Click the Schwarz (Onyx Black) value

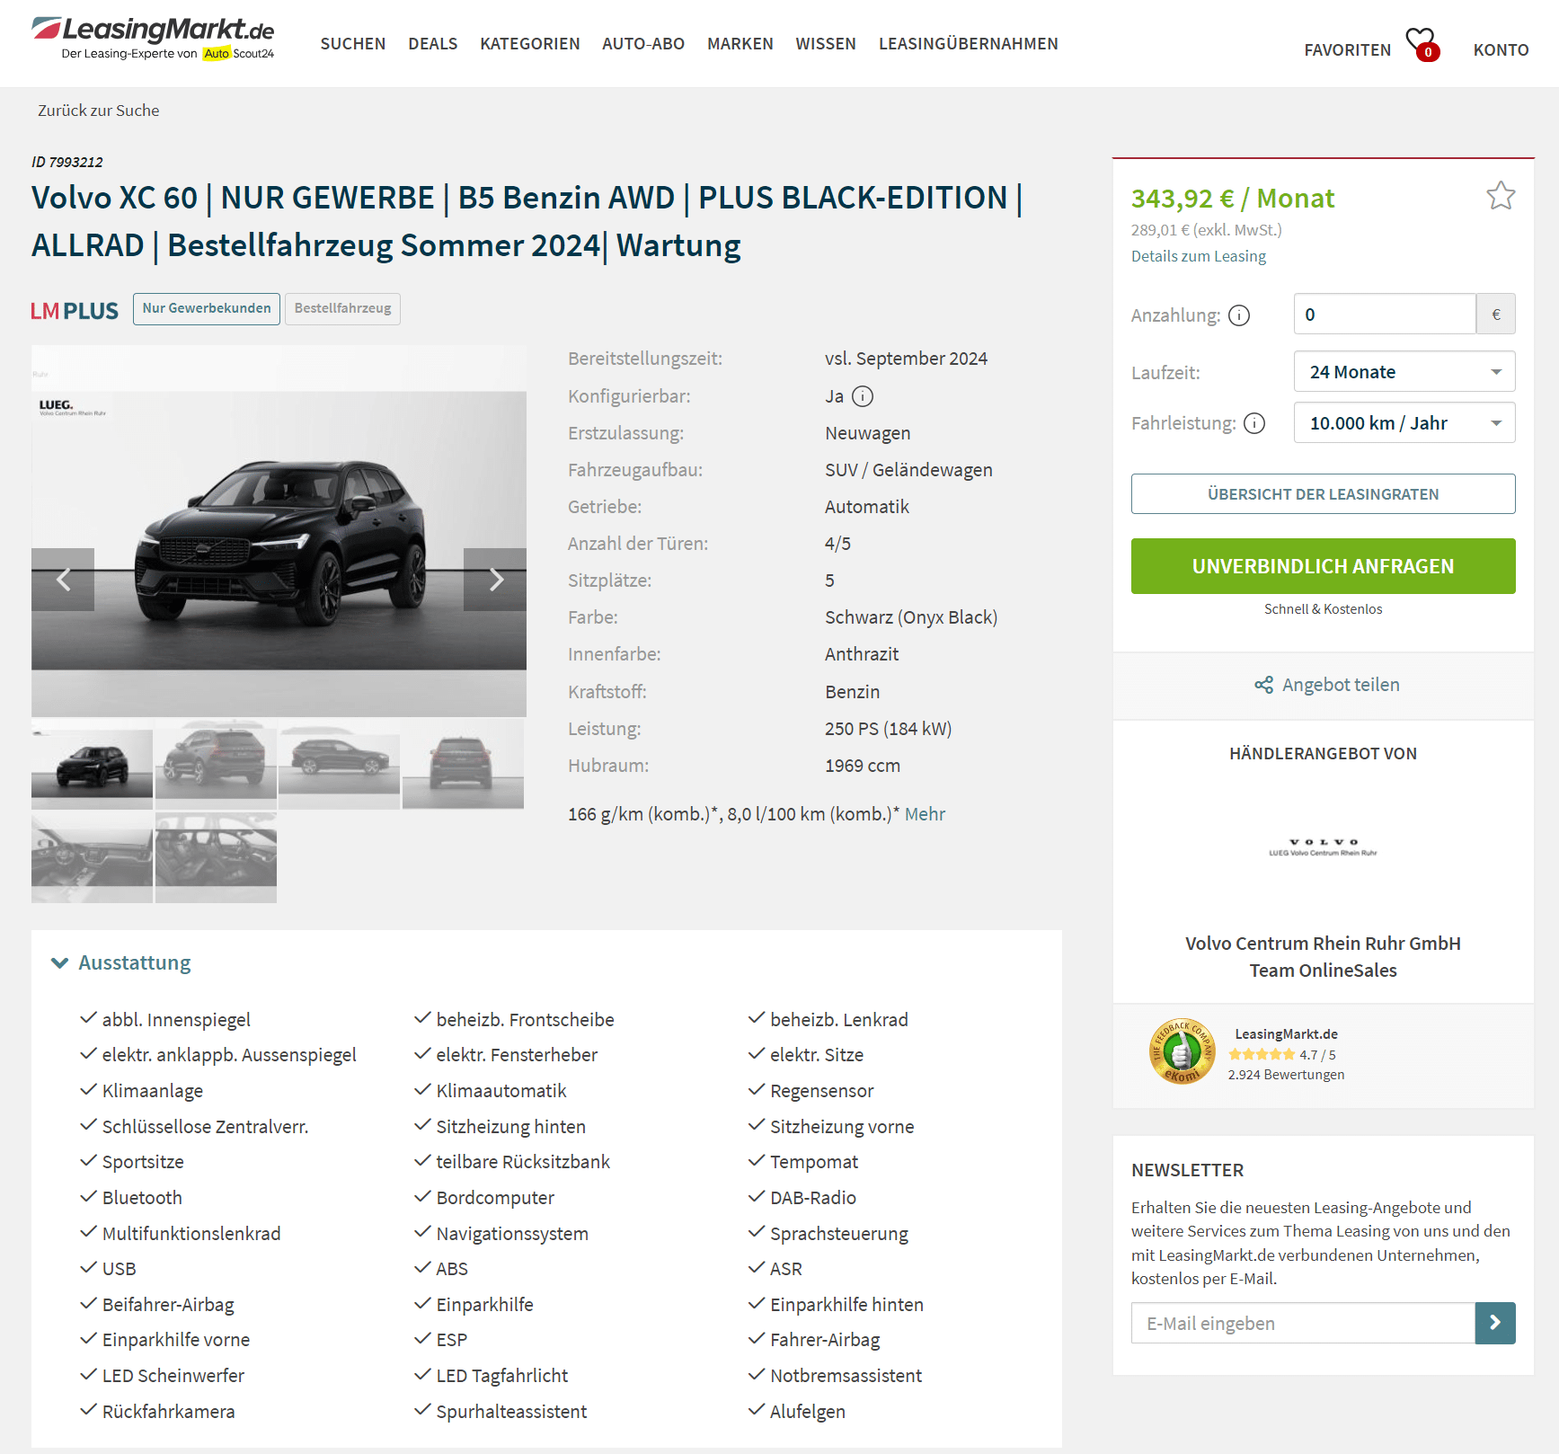pyautogui.click(x=911, y=617)
